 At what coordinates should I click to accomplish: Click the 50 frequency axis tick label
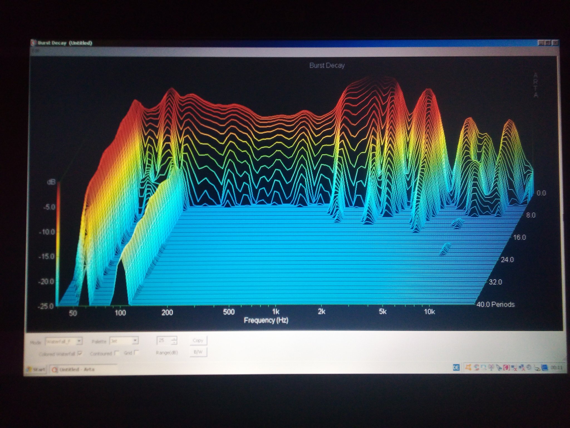[73, 313]
